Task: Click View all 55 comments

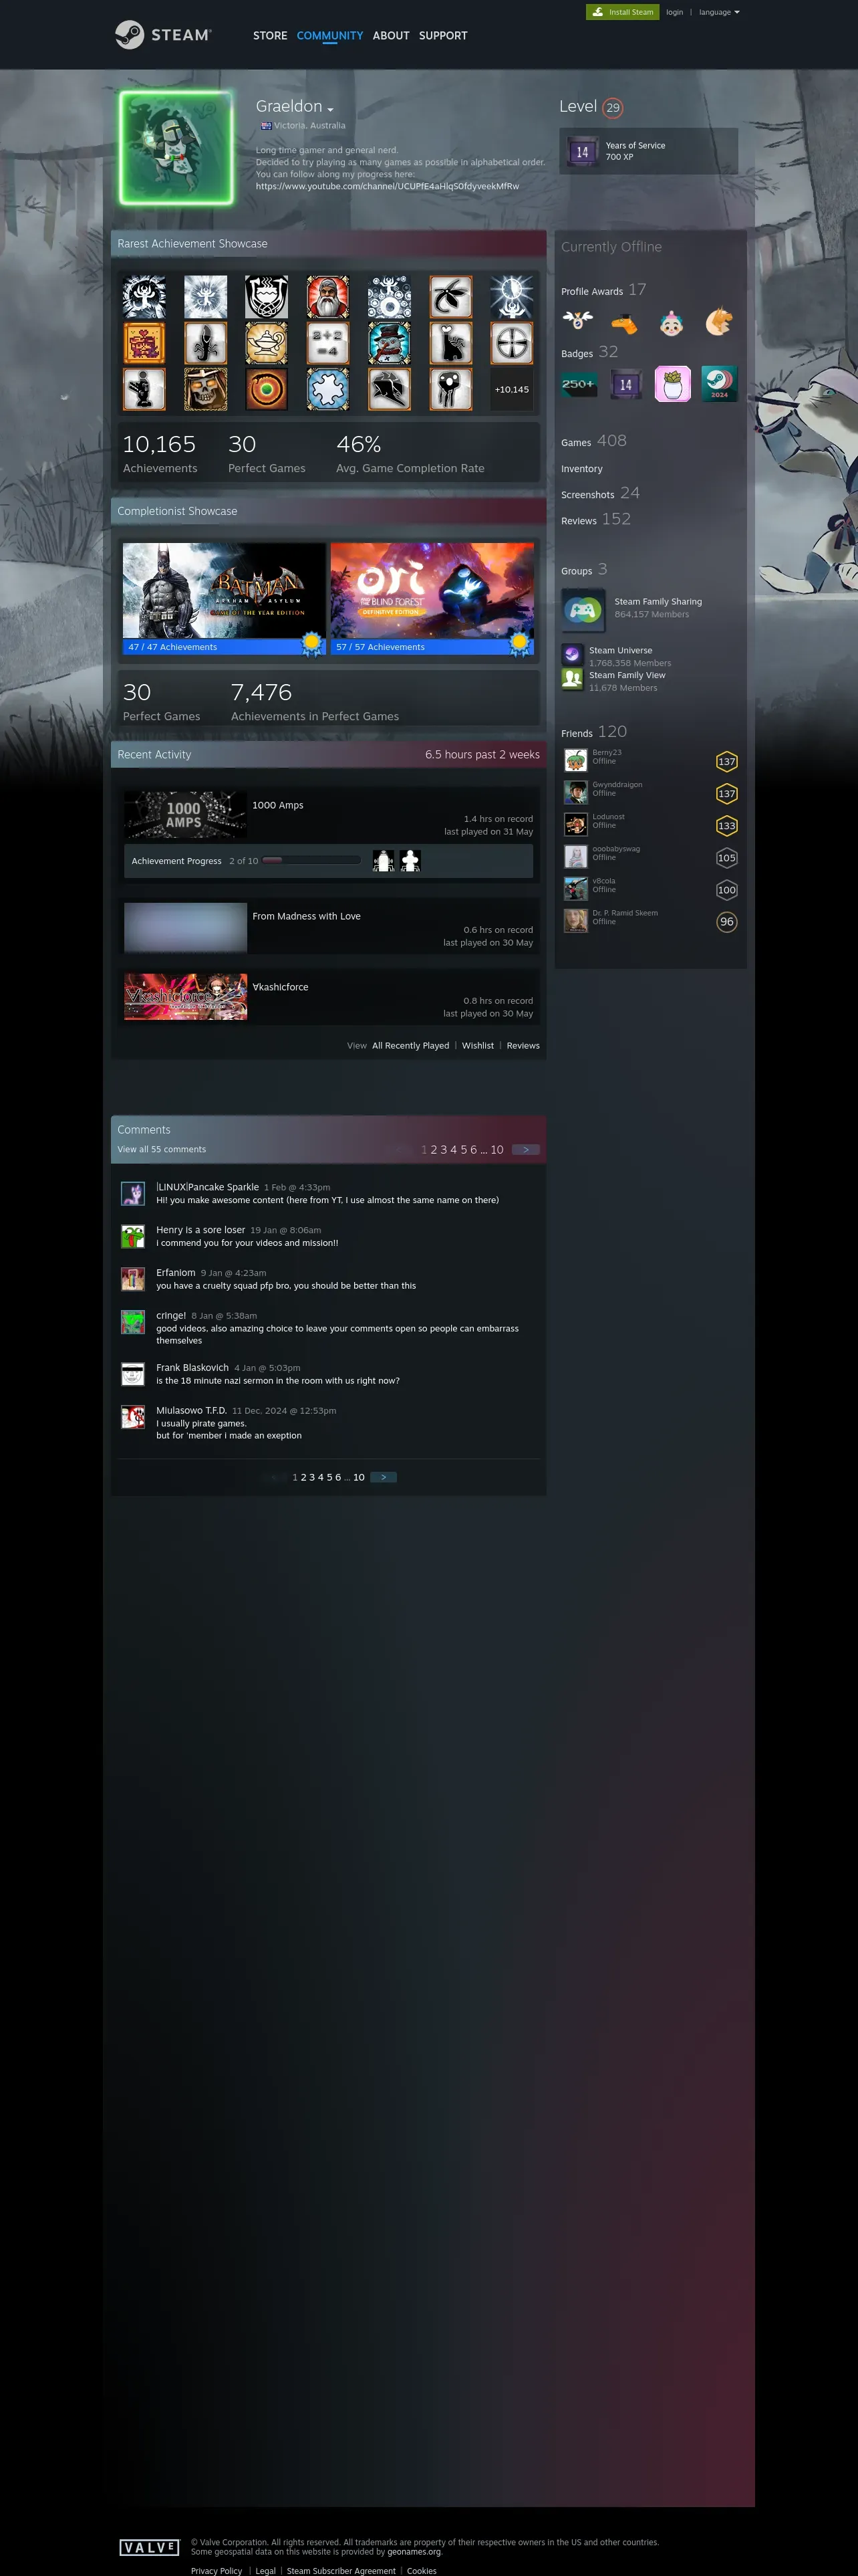Action: (x=162, y=1150)
